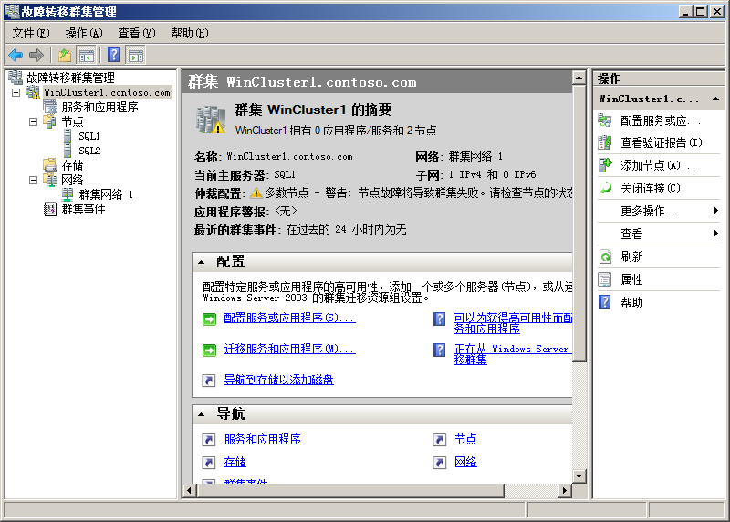Click the up-one-level folder toolbar icon
This screenshot has height=522, width=730.
pyautogui.click(x=65, y=55)
